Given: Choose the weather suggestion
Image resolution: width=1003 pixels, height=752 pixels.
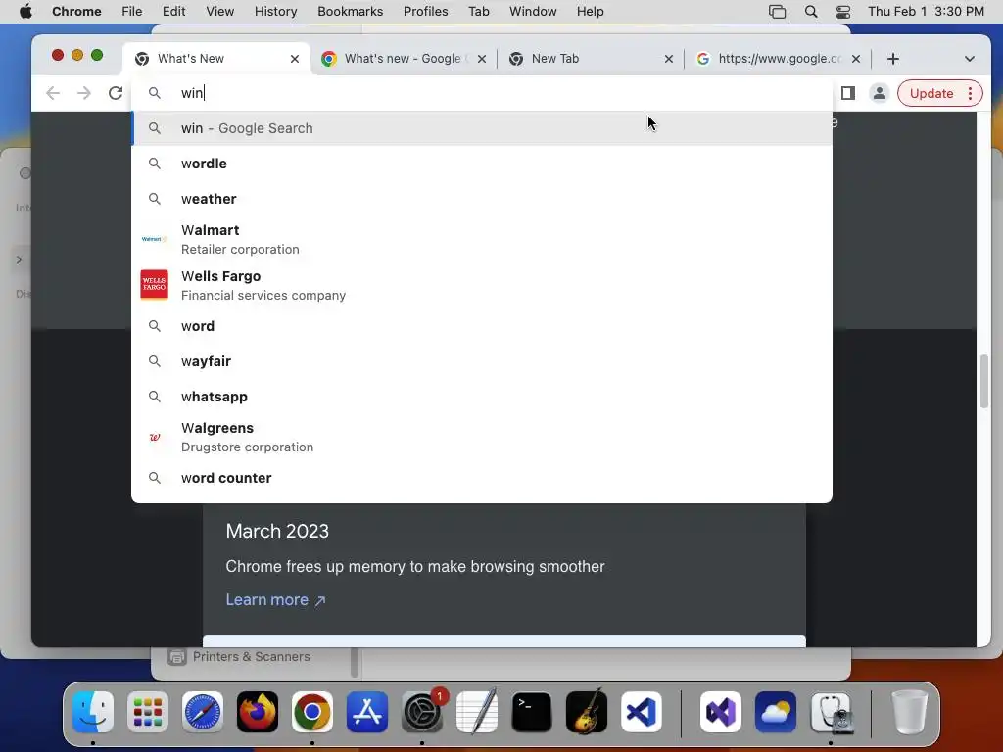Looking at the screenshot, I should [x=482, y=199].
